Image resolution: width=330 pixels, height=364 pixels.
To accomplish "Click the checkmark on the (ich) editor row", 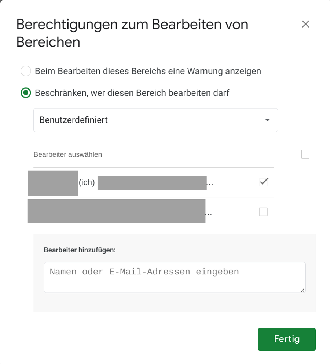I will [x=263, y=181].
